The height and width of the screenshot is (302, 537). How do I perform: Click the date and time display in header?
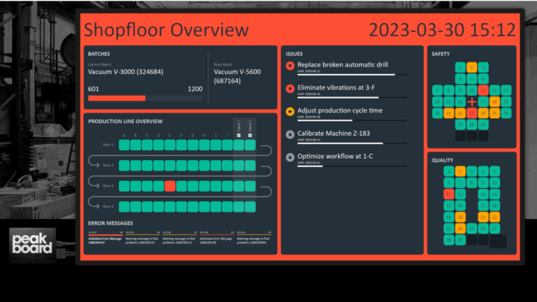(x=441, y=30)
